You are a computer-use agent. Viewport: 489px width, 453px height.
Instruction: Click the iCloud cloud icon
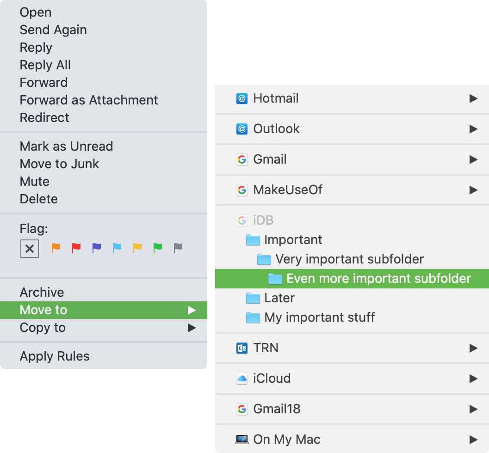241,379
